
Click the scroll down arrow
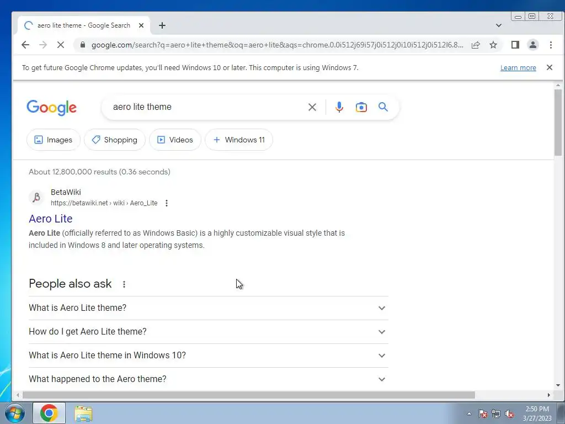point(558,385)
